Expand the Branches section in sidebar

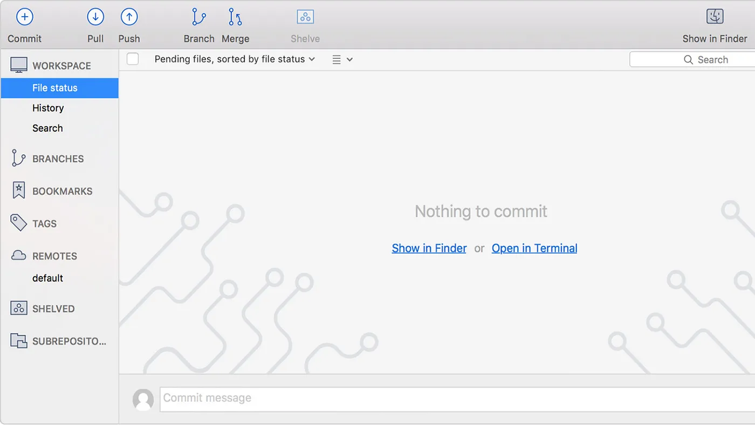click(58, 159)
